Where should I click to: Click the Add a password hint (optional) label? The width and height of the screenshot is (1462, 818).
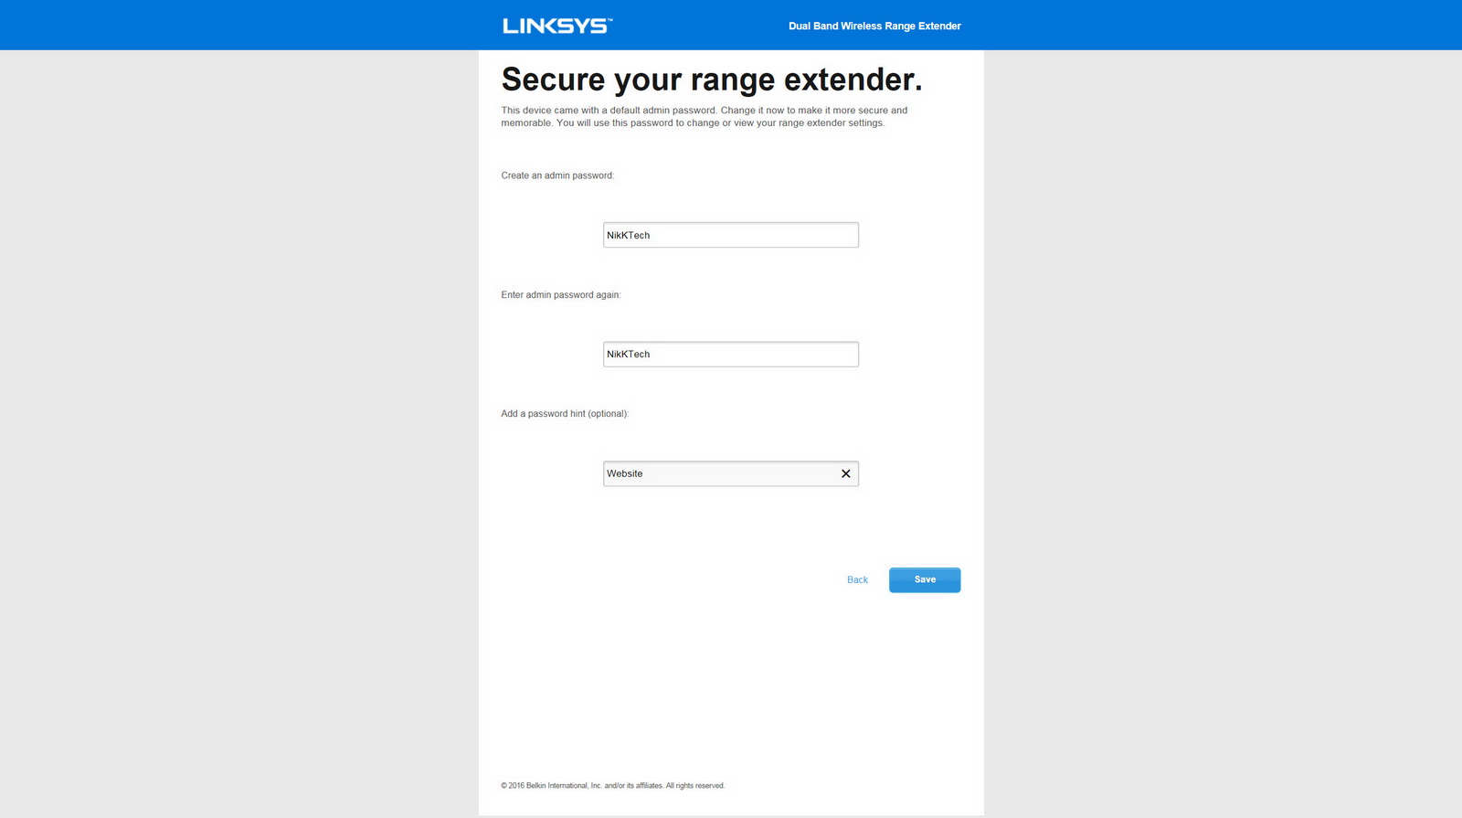click(x=565, y=414)
